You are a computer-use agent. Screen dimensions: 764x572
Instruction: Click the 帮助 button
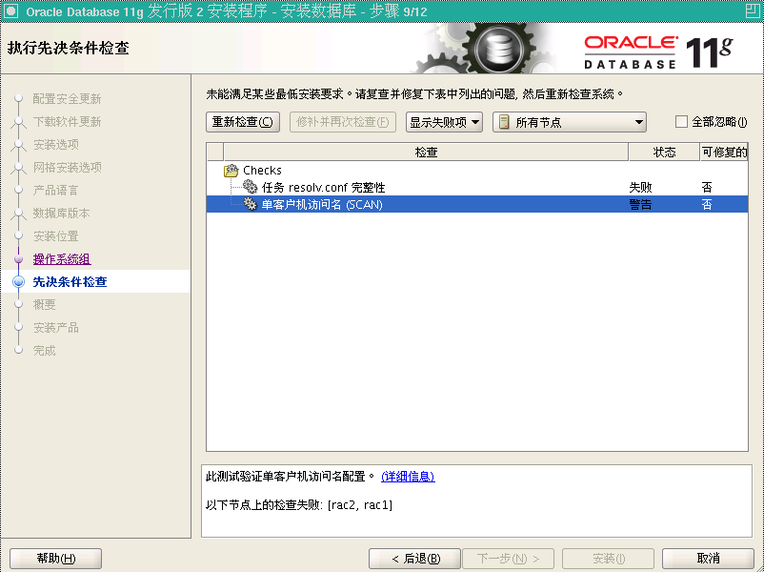point(55,558)
